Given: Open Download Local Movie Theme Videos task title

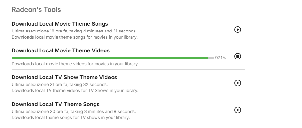Looking at the screenshot, I should tap(60, 50).
